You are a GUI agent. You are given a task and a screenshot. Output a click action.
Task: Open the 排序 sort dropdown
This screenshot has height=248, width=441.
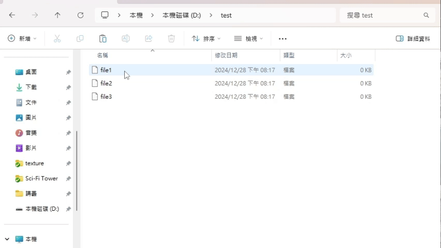coord(206,39)
